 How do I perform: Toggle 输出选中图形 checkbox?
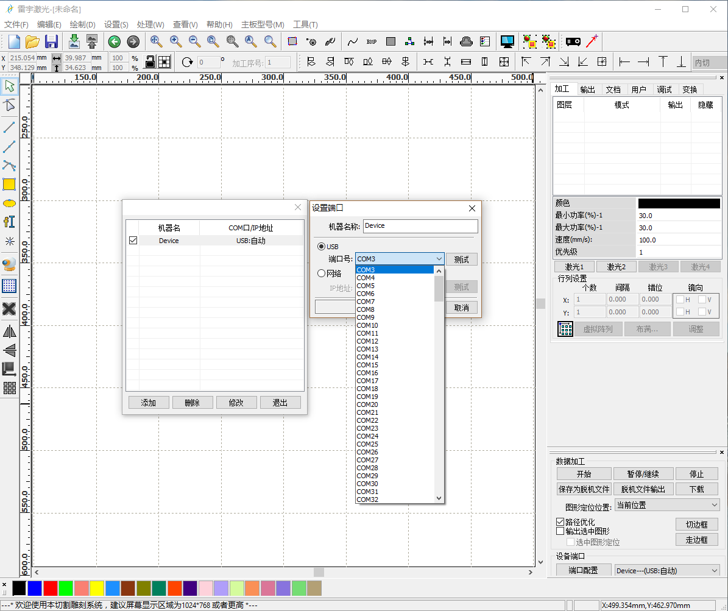pyautogui.click(x=560, y=531)
